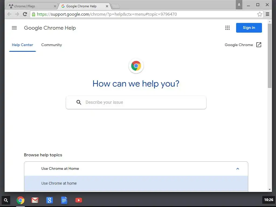Screen dimensions: 276x207
Task: Click the page vertical scrollbar thumb
Action: click(x=270, y=56)
